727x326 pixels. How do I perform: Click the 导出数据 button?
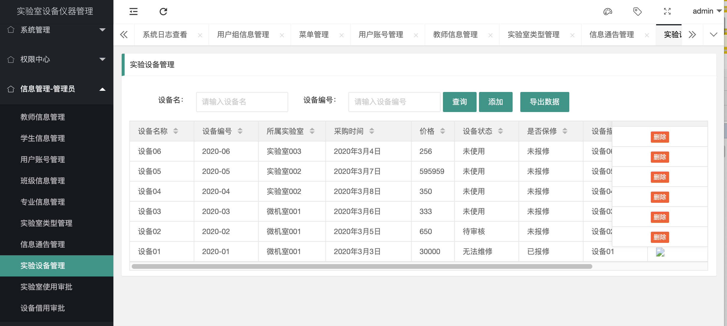click(x=544, y=102)
